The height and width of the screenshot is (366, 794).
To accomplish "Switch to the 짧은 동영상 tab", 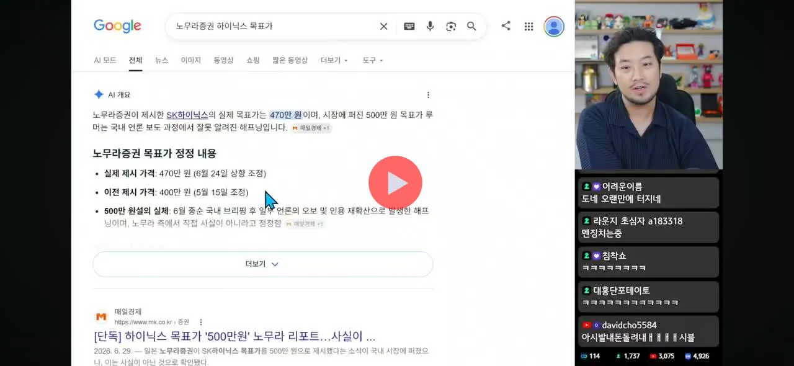I will click(290, 60).
